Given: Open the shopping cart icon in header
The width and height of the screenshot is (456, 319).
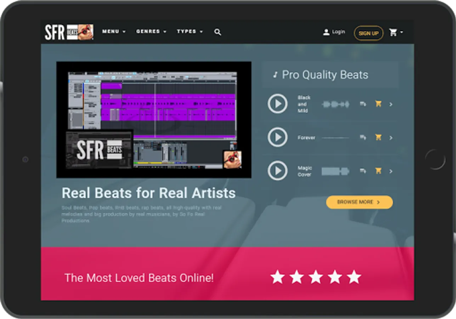Looking at the screenshot, I should 393,32.
